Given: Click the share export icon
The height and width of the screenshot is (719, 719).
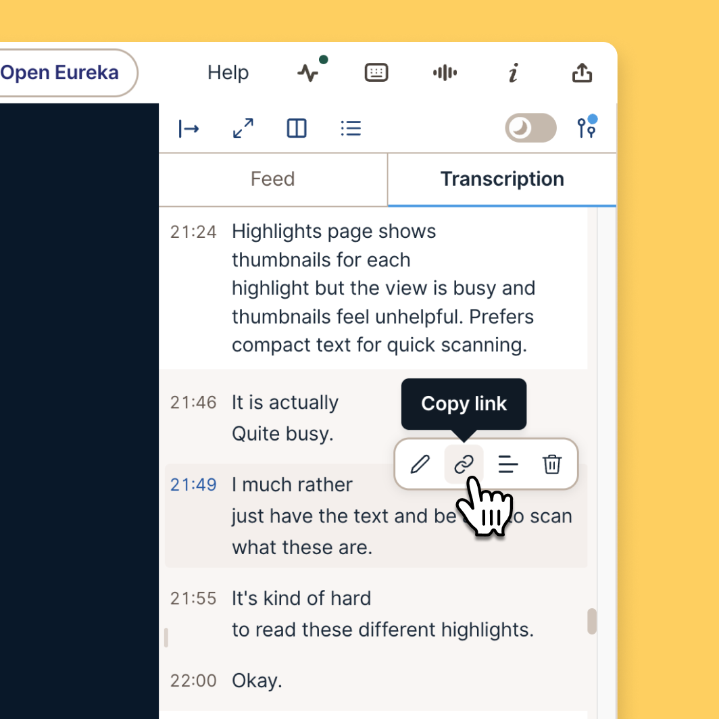Looking at the screenshot, I should coord(582,72).
